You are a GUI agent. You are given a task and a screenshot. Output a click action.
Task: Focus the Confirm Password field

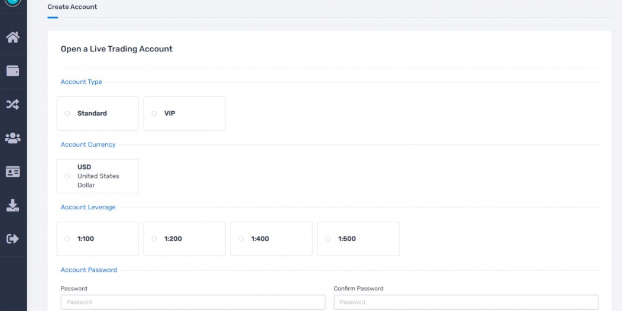click(466, 302)
